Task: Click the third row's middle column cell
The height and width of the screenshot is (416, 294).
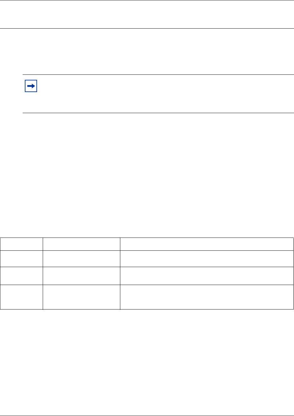Action: coord(81,276)
